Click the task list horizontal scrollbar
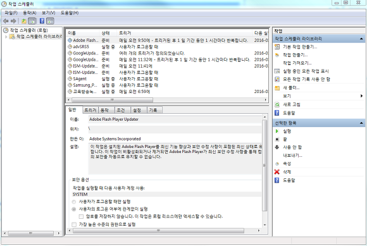Screen dimensions: 367x246 click(x=113, y=100)
